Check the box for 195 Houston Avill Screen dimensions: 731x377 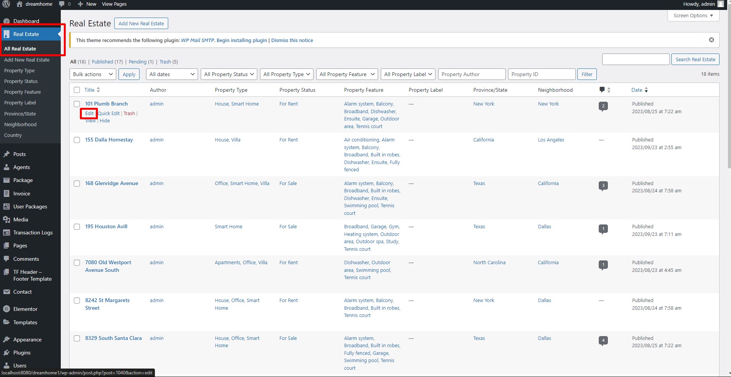coord(77,227)
